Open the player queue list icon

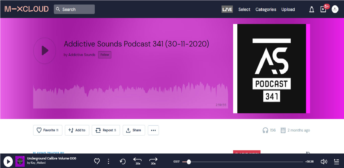click(336, 161)
